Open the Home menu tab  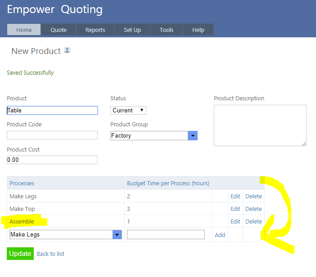point(24,30)
